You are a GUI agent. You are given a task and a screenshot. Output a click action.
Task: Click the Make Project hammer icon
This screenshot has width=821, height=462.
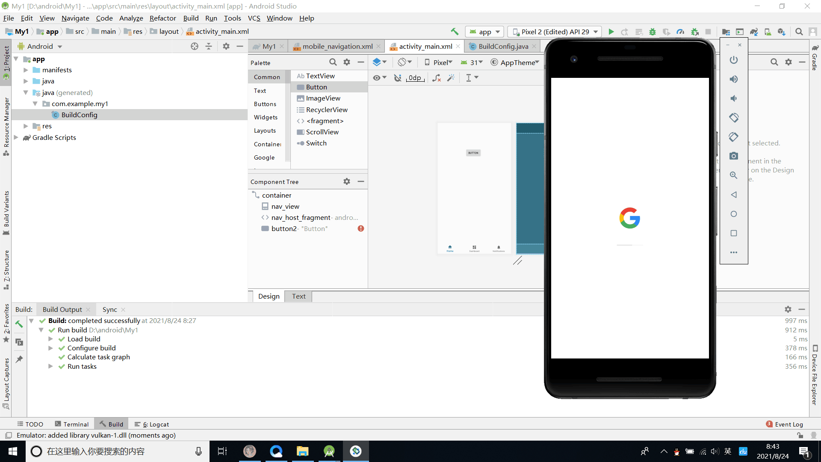pos(455,32)
